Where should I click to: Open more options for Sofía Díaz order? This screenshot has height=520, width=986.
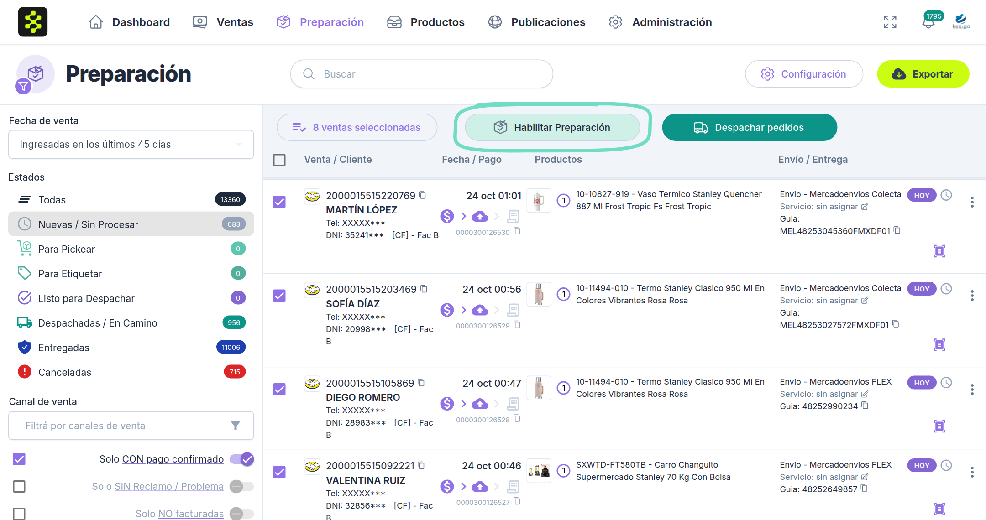coord(972,296)
